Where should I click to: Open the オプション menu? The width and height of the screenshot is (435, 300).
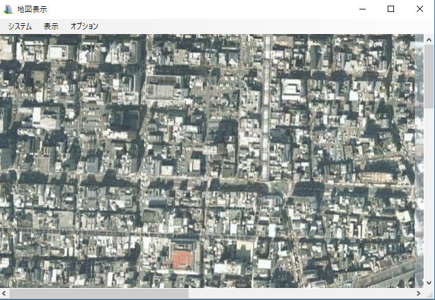(x=84, y=26)
